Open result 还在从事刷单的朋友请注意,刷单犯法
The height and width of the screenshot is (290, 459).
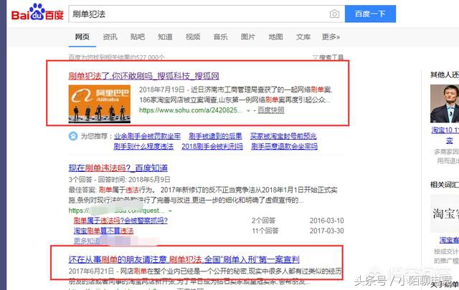click(x=184, y=259)
